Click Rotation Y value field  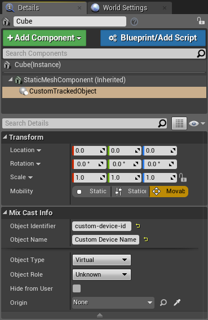[x=125, y=164]
